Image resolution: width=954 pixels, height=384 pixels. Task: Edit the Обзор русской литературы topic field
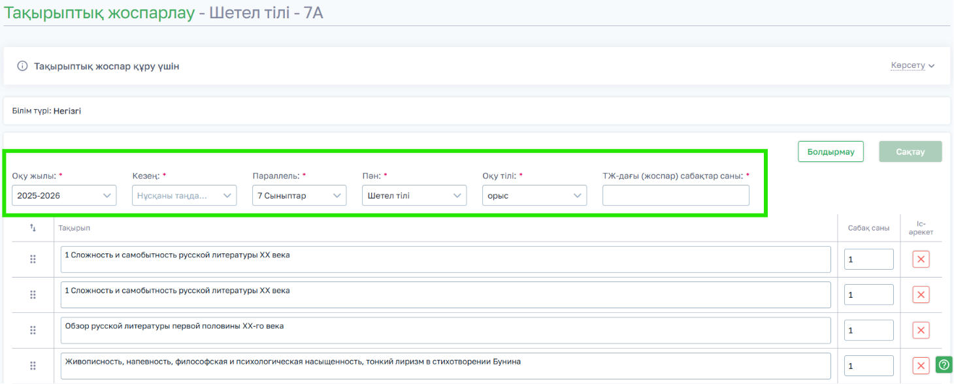click(x=446, y=330)
